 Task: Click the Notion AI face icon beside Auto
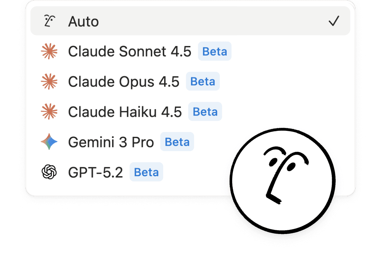[x=49, y=21]
